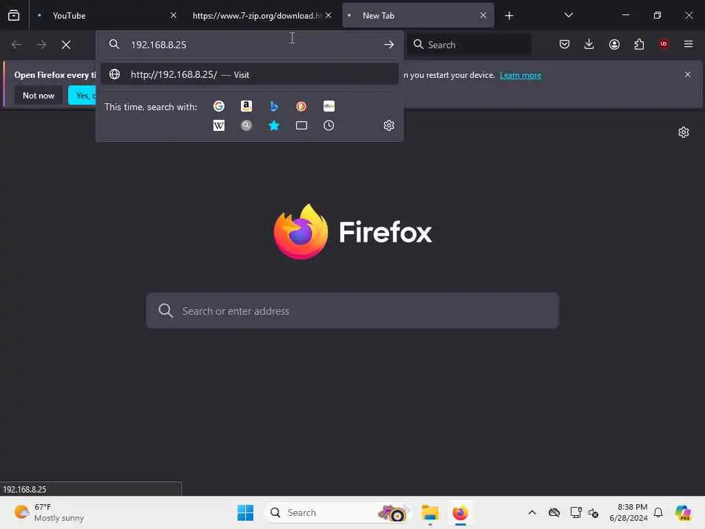Open File Explorer from taskbar

[430, 512]
